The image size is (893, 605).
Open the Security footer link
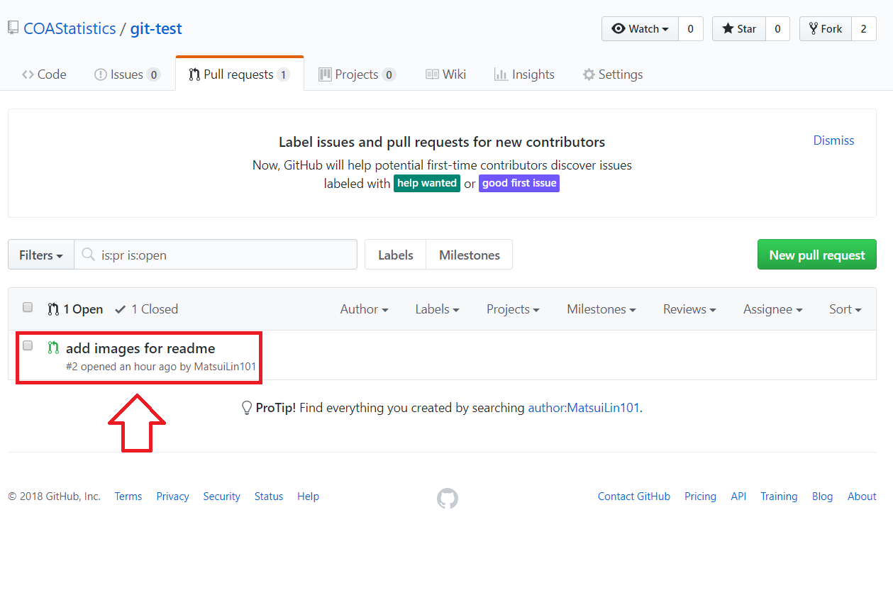[x=221, y=496]
